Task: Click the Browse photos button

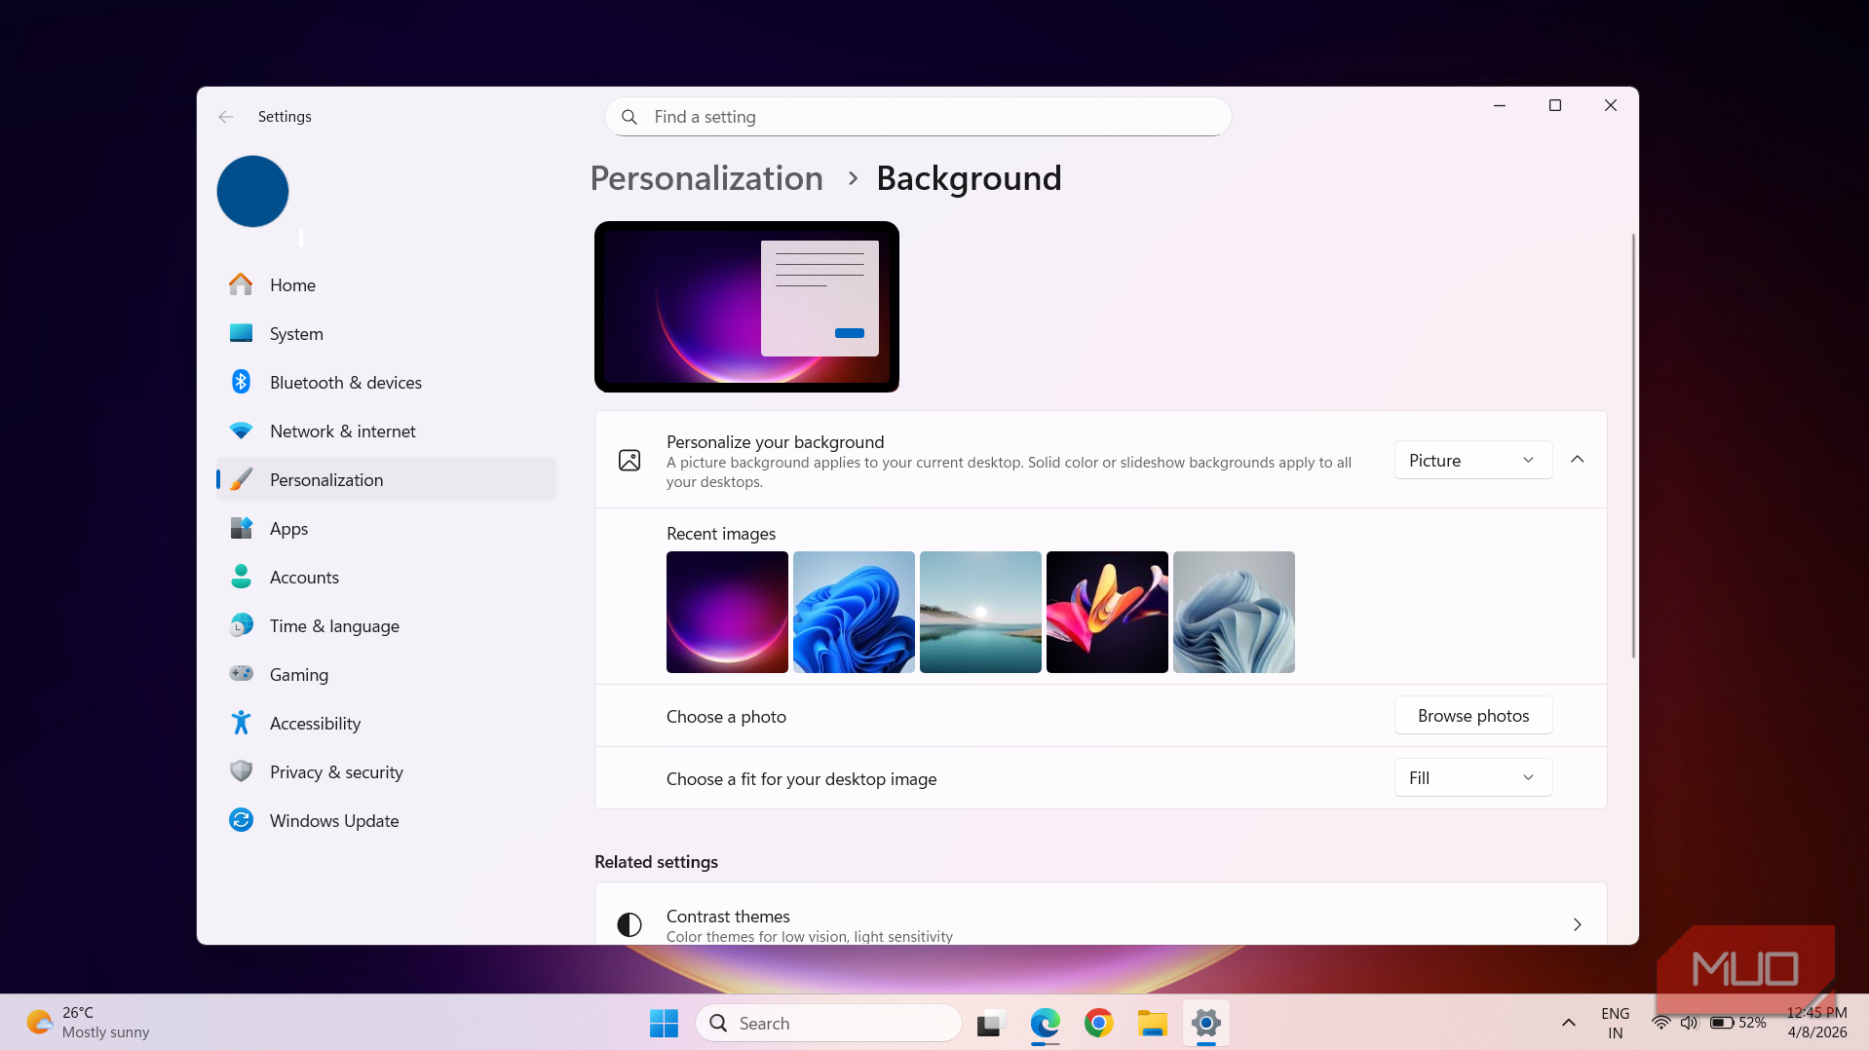Action: coord(1472,715)
